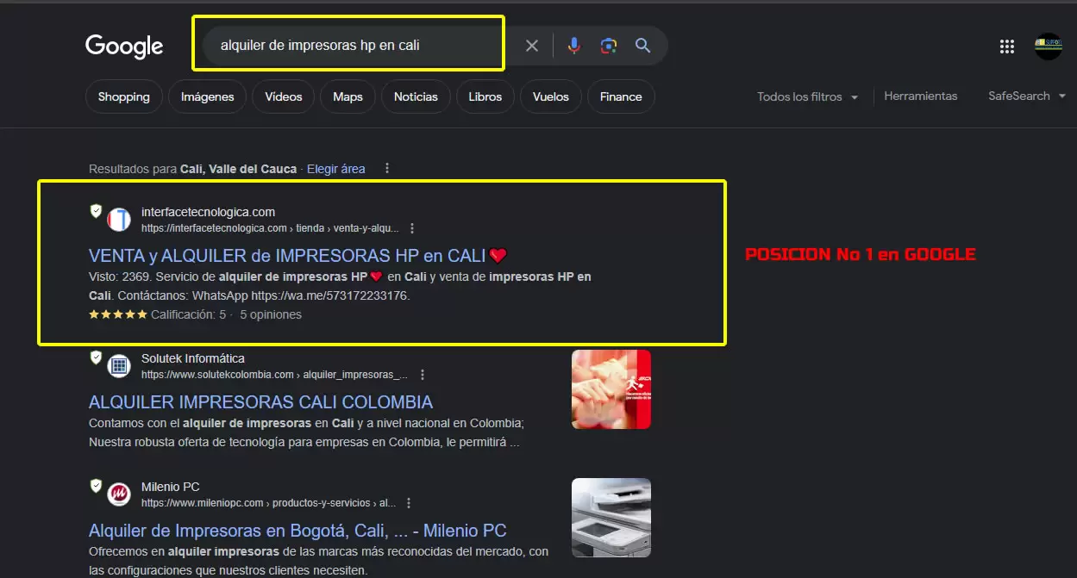Viewport: 1077px width, 578px height.
Task: Open the Google apps grid
Action: click(x=1006, y=47)
